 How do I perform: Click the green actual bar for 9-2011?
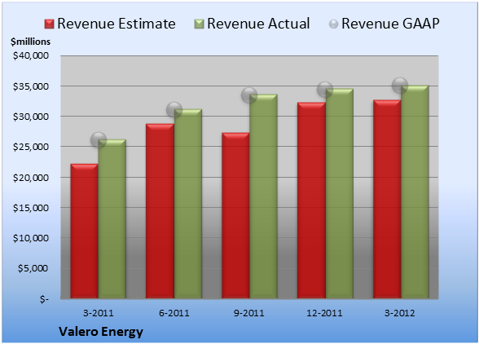[263, 196]
